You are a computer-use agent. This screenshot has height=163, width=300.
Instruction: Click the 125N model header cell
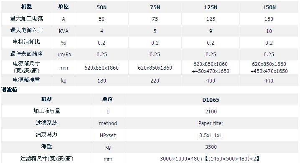coord(211,7)
